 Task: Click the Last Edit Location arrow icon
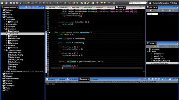click(102, 3)
